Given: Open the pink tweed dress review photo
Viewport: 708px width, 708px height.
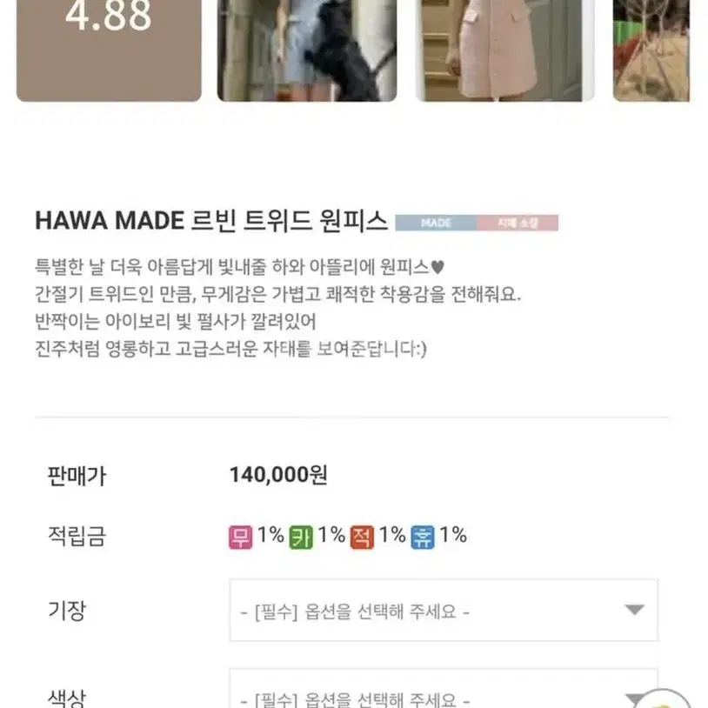Looking at the screenshot, I should tap(504, 50).
